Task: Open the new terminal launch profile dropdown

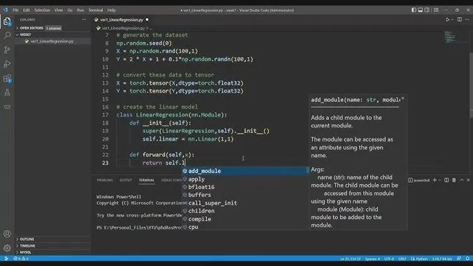Action: point(440,180)
